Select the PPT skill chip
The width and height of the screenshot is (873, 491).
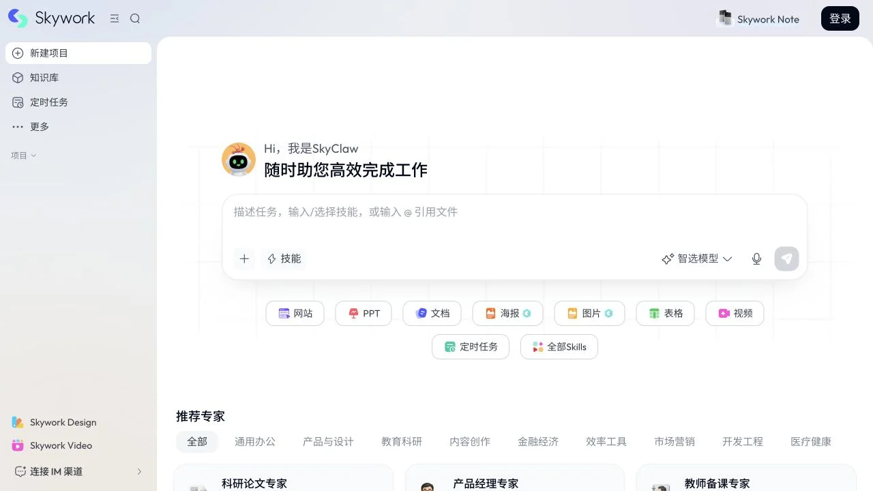click(364, 314)
